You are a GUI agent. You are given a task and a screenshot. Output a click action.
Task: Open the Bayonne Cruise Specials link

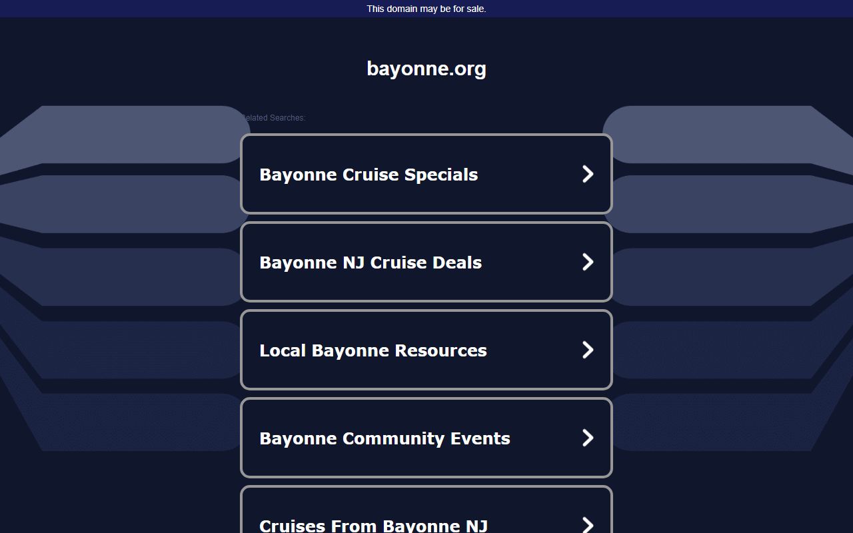point(369,175)
